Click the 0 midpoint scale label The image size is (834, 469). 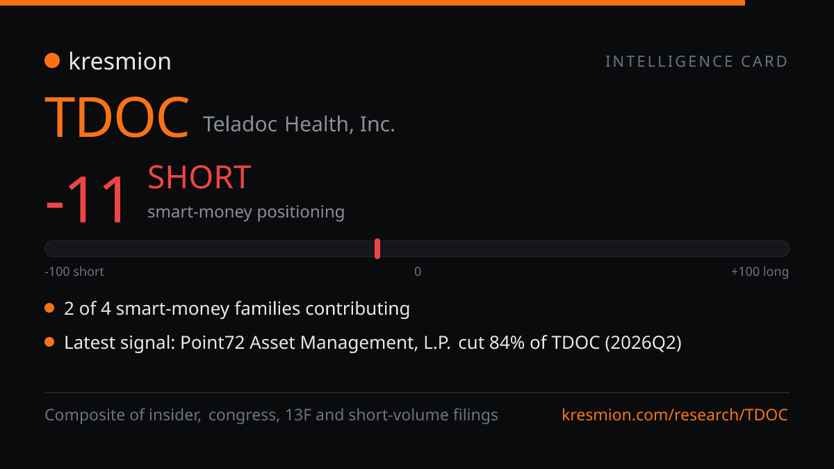418,272
